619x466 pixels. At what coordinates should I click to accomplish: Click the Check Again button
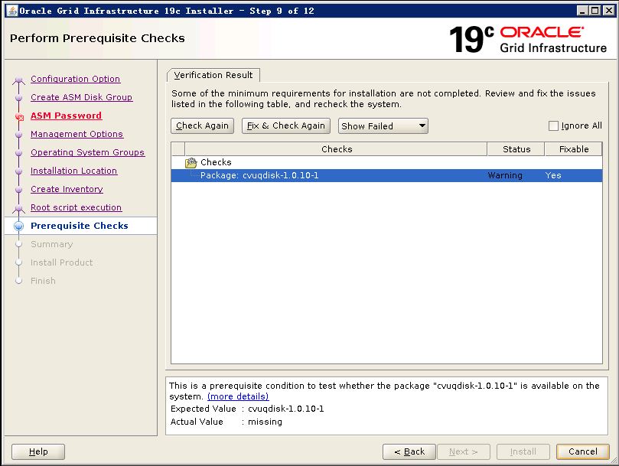(202, 125)
